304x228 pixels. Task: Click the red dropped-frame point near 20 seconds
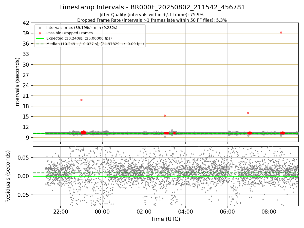(x=81, y=100)
